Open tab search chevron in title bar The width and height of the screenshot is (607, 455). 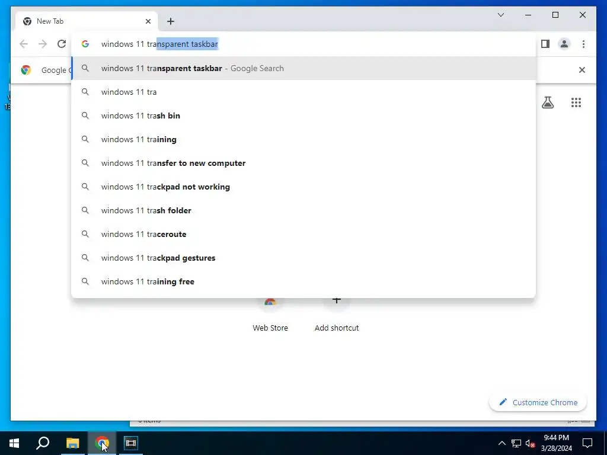coord(500,15)
